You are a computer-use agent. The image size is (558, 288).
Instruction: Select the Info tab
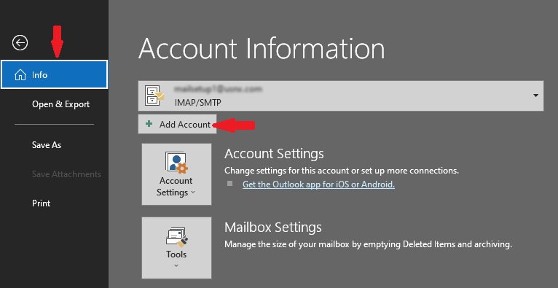coord(54,74)
